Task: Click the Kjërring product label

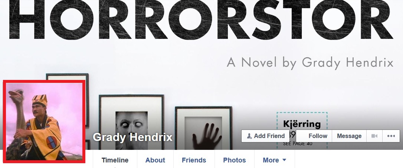Action: pyautogui.click(x=302, y=124)
